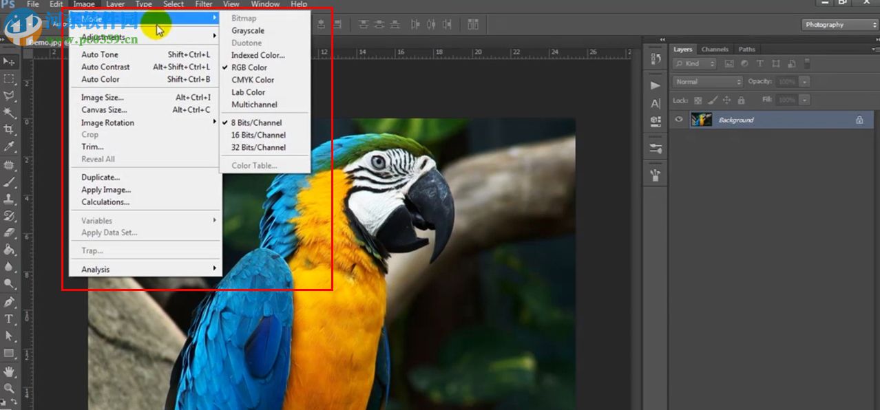
Task: Enable lock transparent pixels
Action: click(x=698, y=100)
